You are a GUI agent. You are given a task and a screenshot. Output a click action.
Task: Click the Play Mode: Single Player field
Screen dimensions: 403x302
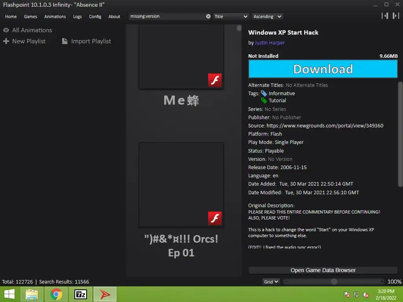276,142
